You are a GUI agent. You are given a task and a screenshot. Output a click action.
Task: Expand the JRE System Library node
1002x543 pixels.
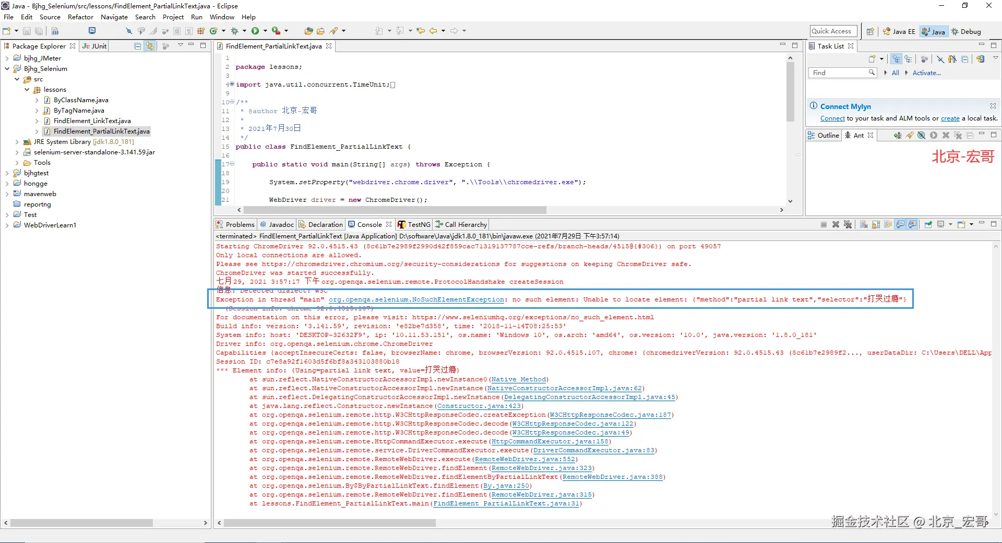pyautogui.click(x=17, y=142)
